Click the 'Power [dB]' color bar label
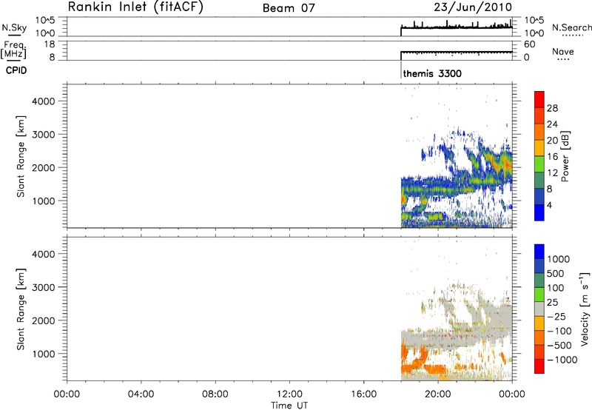Image resolution: width=592 pixels, height=410 pixels. tap(565, 156)
